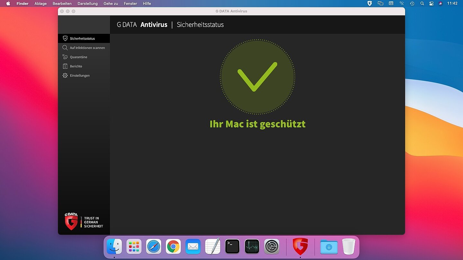Viewport: 463px width, 260px height.
Task: Launch Google Chrome from the Dock
Action: point(173,247)
